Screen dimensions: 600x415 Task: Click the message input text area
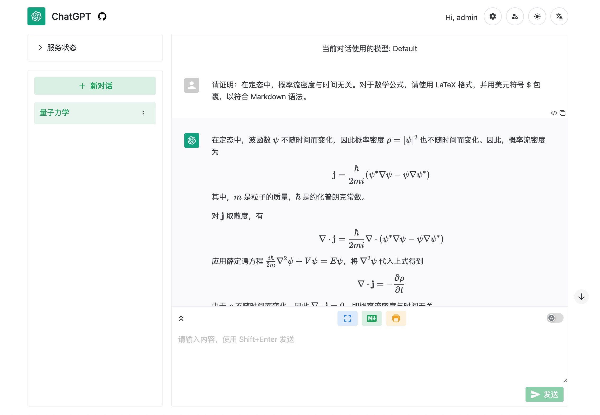coord(370,356)
